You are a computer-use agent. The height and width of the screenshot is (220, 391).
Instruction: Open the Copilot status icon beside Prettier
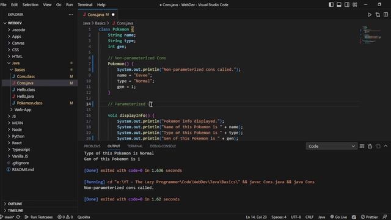click(354, 217)
